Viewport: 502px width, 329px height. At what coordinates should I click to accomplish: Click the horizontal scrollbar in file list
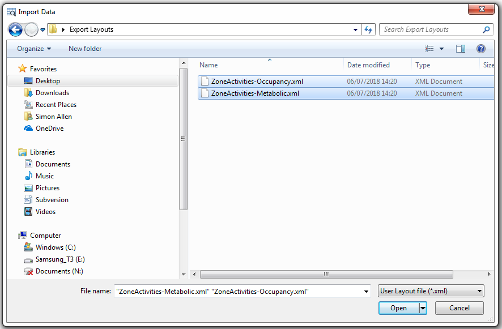click(326, 274)
